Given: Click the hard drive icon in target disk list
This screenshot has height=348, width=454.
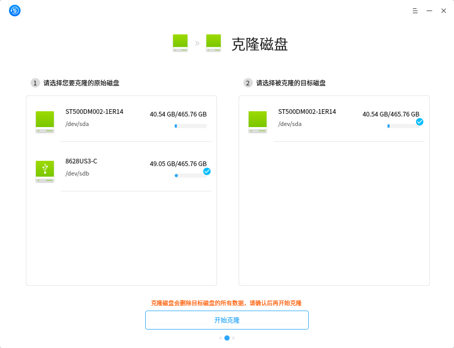Looking at the screenshot, I should 258,122.
